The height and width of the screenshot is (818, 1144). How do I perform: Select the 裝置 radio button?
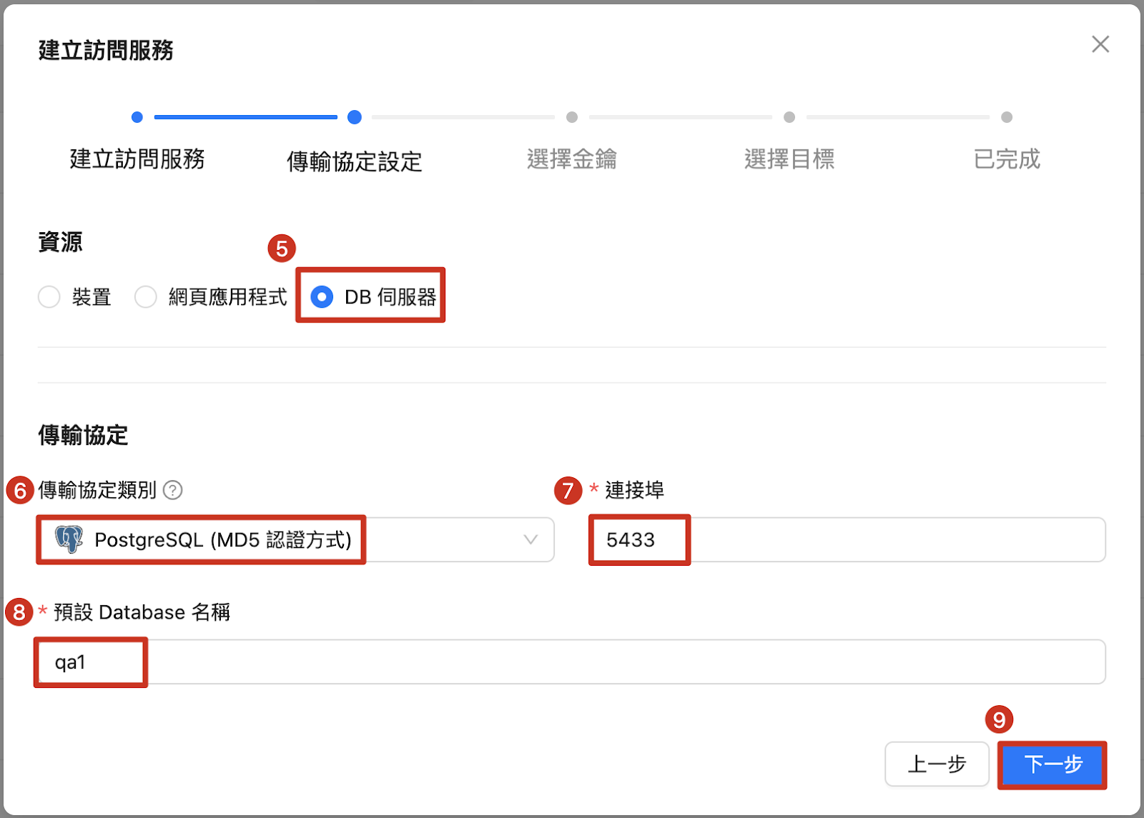(x=49, y=296)
